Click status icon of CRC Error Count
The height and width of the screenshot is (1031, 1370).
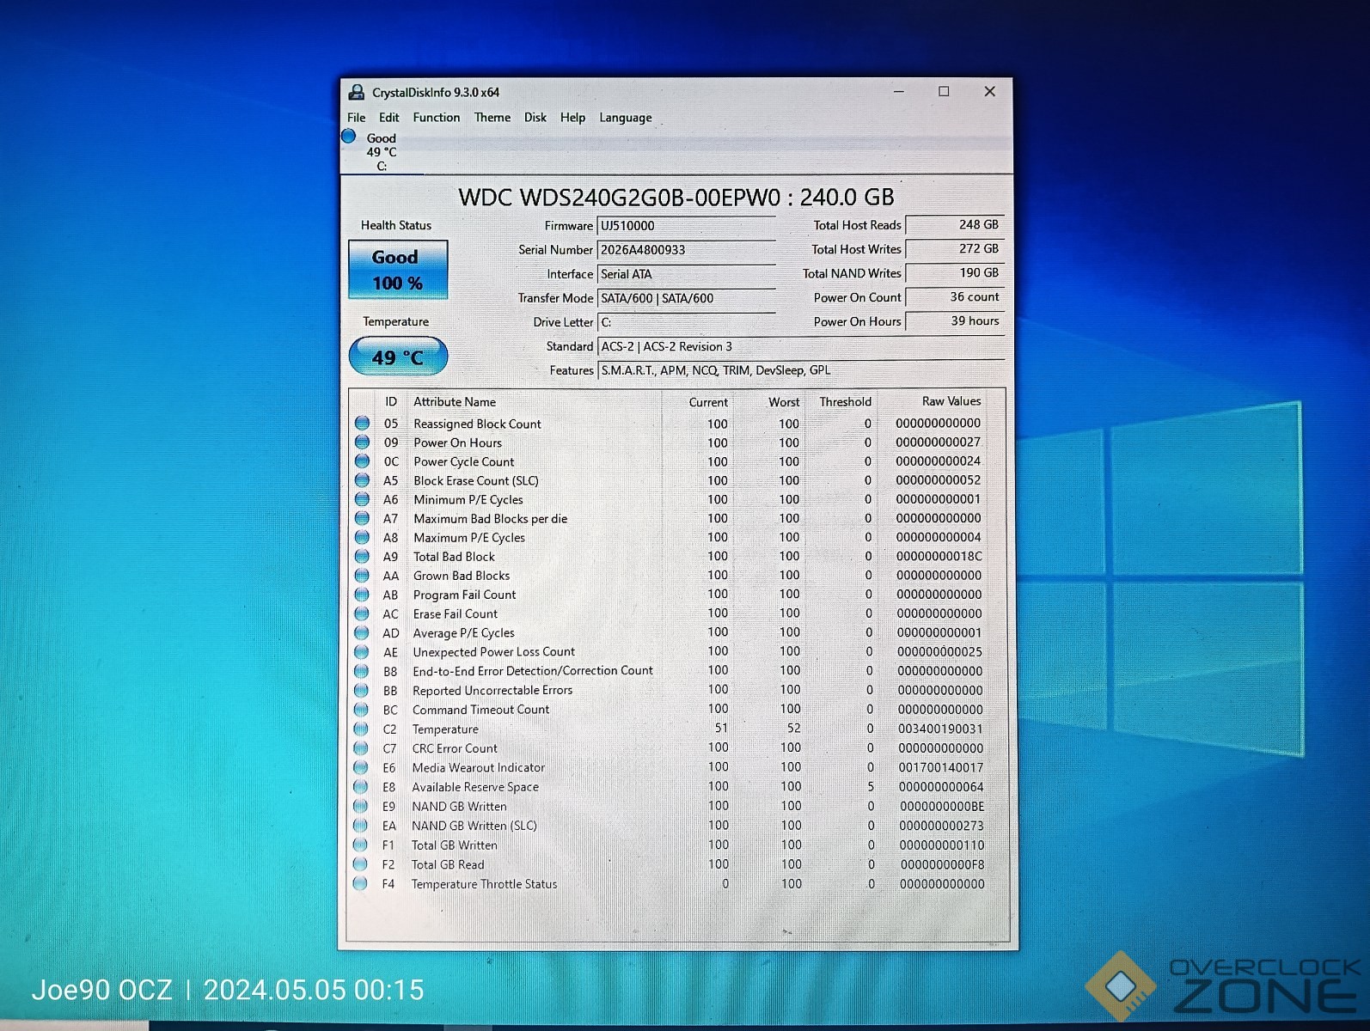362,747
